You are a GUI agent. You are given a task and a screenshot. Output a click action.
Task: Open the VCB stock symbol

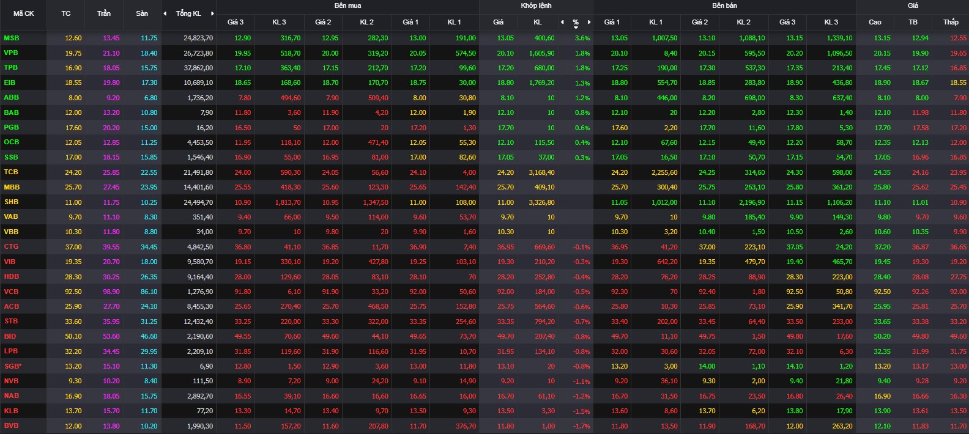pyautogui.click(x=11, y=292)
